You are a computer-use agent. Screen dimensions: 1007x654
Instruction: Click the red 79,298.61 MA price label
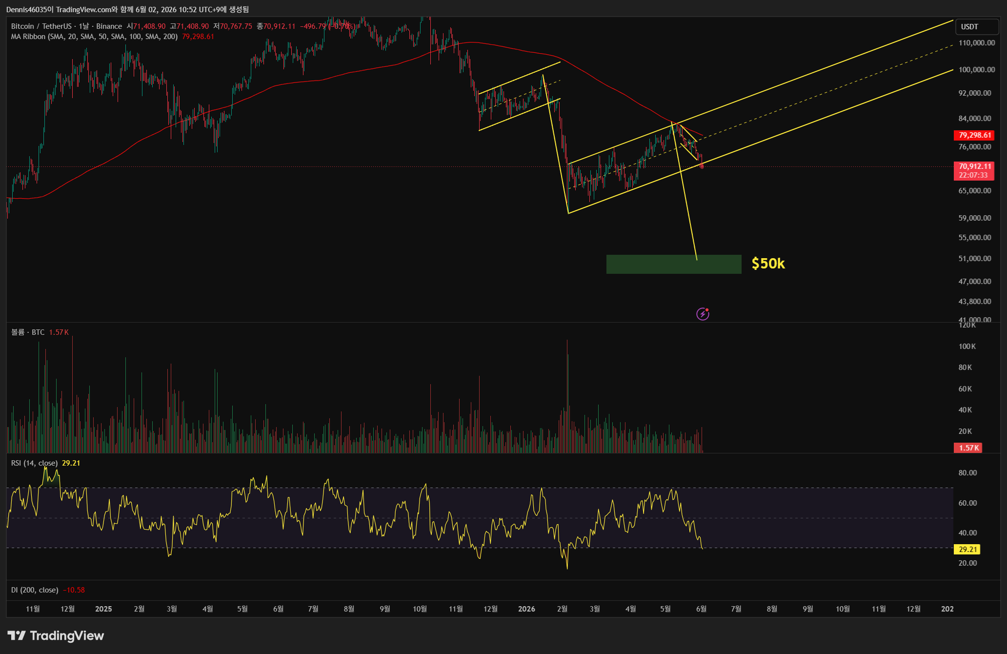974,135
